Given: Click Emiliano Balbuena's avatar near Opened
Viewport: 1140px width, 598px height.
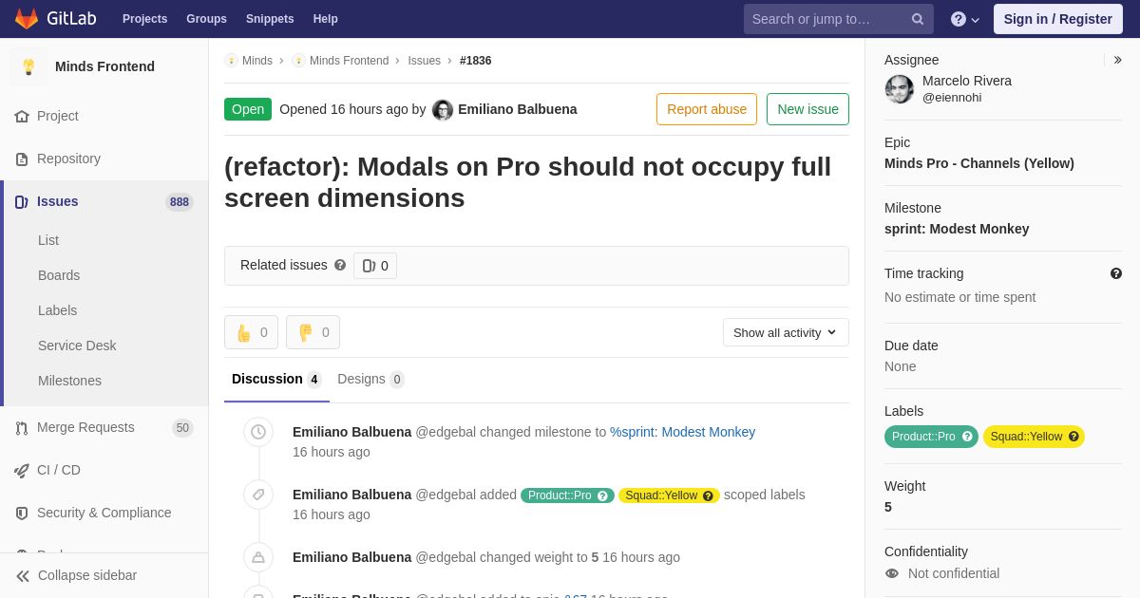Looking at the screenshot, I should pyautogui.click(x=443, y=110).
